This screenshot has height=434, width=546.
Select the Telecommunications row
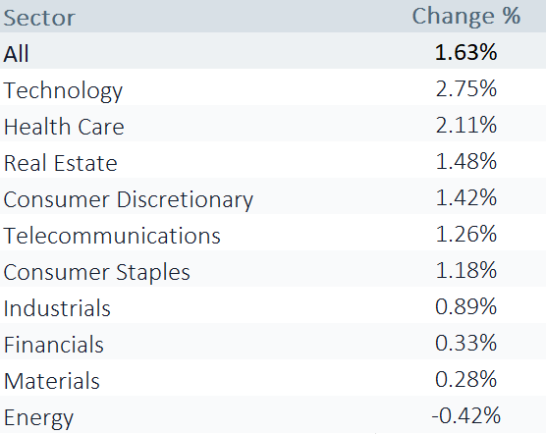[x=273, y=232]
